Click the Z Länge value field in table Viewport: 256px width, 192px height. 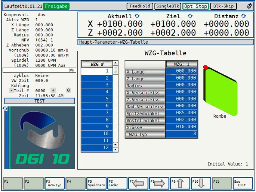181,78
